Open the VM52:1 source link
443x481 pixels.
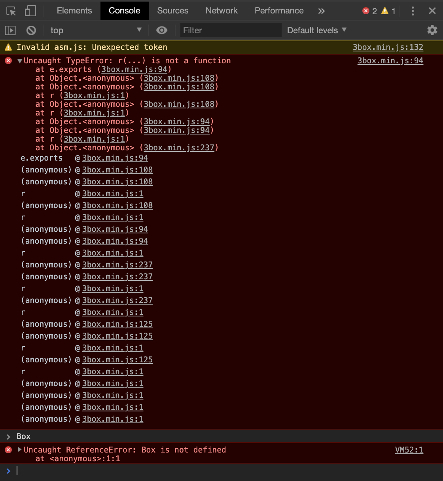409,450
